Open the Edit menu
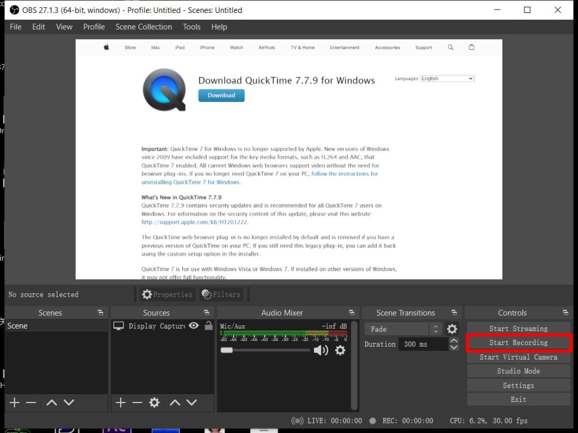Screen dimensions: 578x433 click(x=38, y=27)
